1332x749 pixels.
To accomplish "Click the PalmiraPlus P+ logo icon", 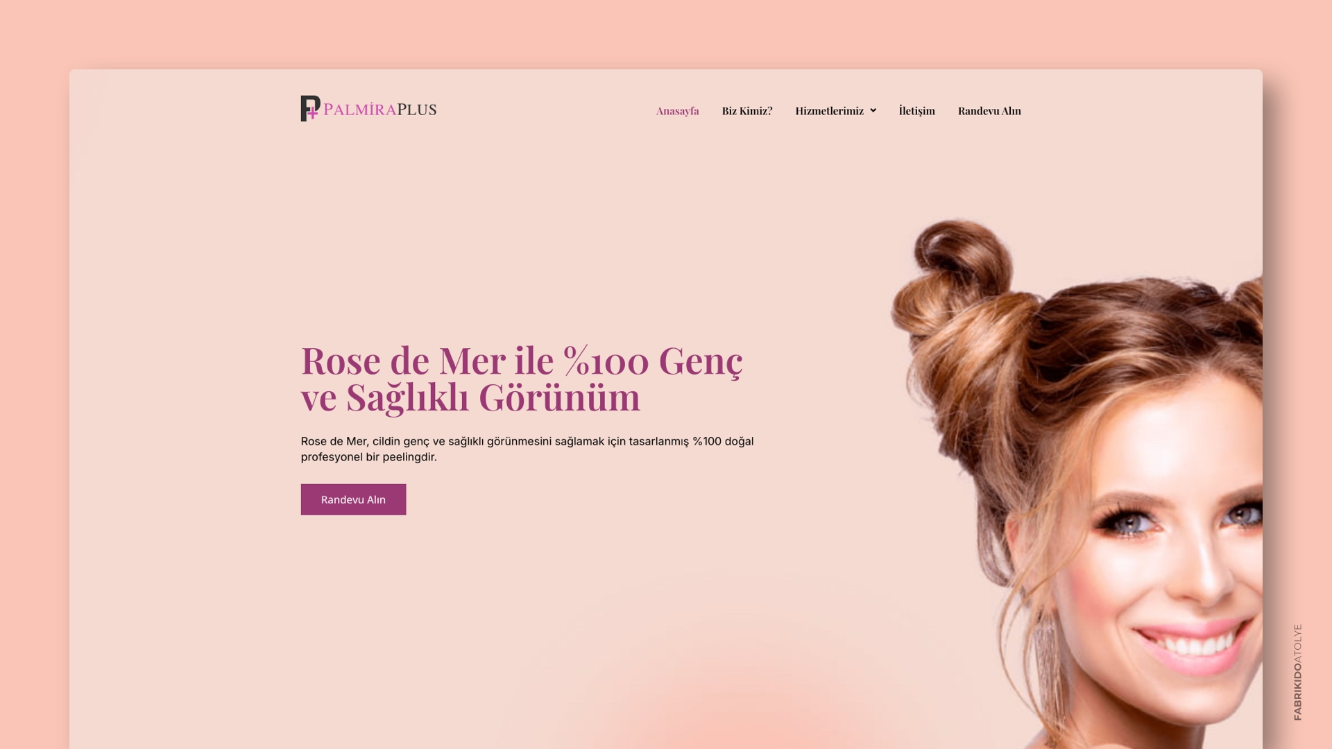I will tap(310, 108).
